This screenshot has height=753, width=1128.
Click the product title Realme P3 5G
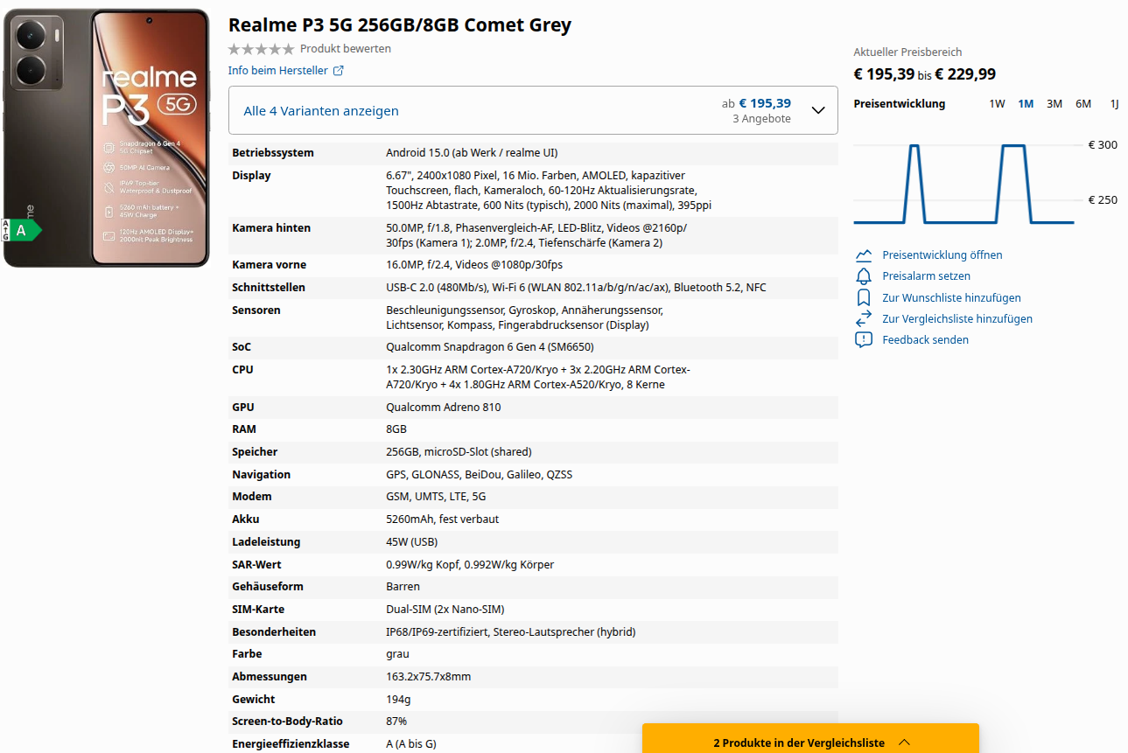point(400,25)
